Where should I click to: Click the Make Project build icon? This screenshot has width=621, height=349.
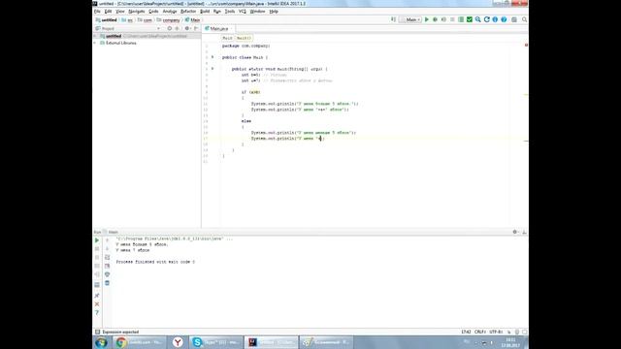pos(393,19)
